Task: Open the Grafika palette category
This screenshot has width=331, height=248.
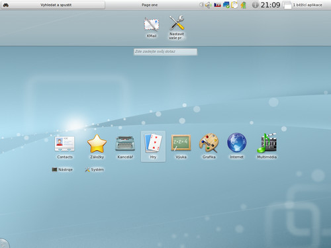Action: (x=209, y=147)
